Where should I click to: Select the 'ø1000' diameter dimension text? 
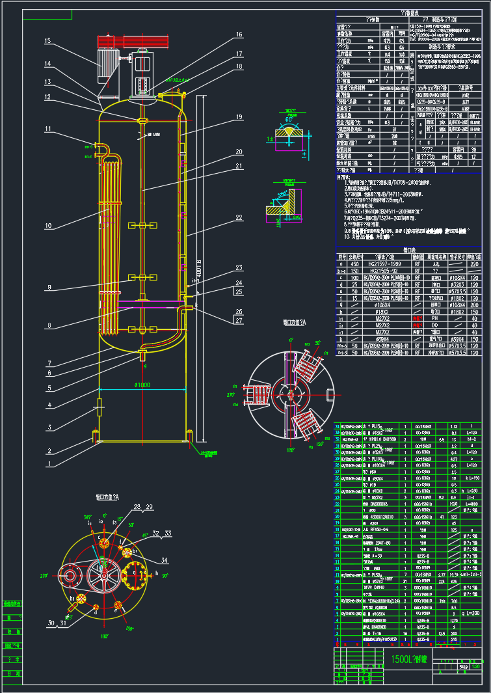(x=142, y=385)
